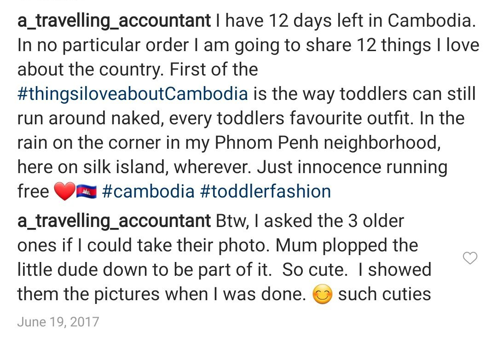Open the #thingsiloveaboutCambodia hashtag
497x343 pixels.
tap(133, 94)
